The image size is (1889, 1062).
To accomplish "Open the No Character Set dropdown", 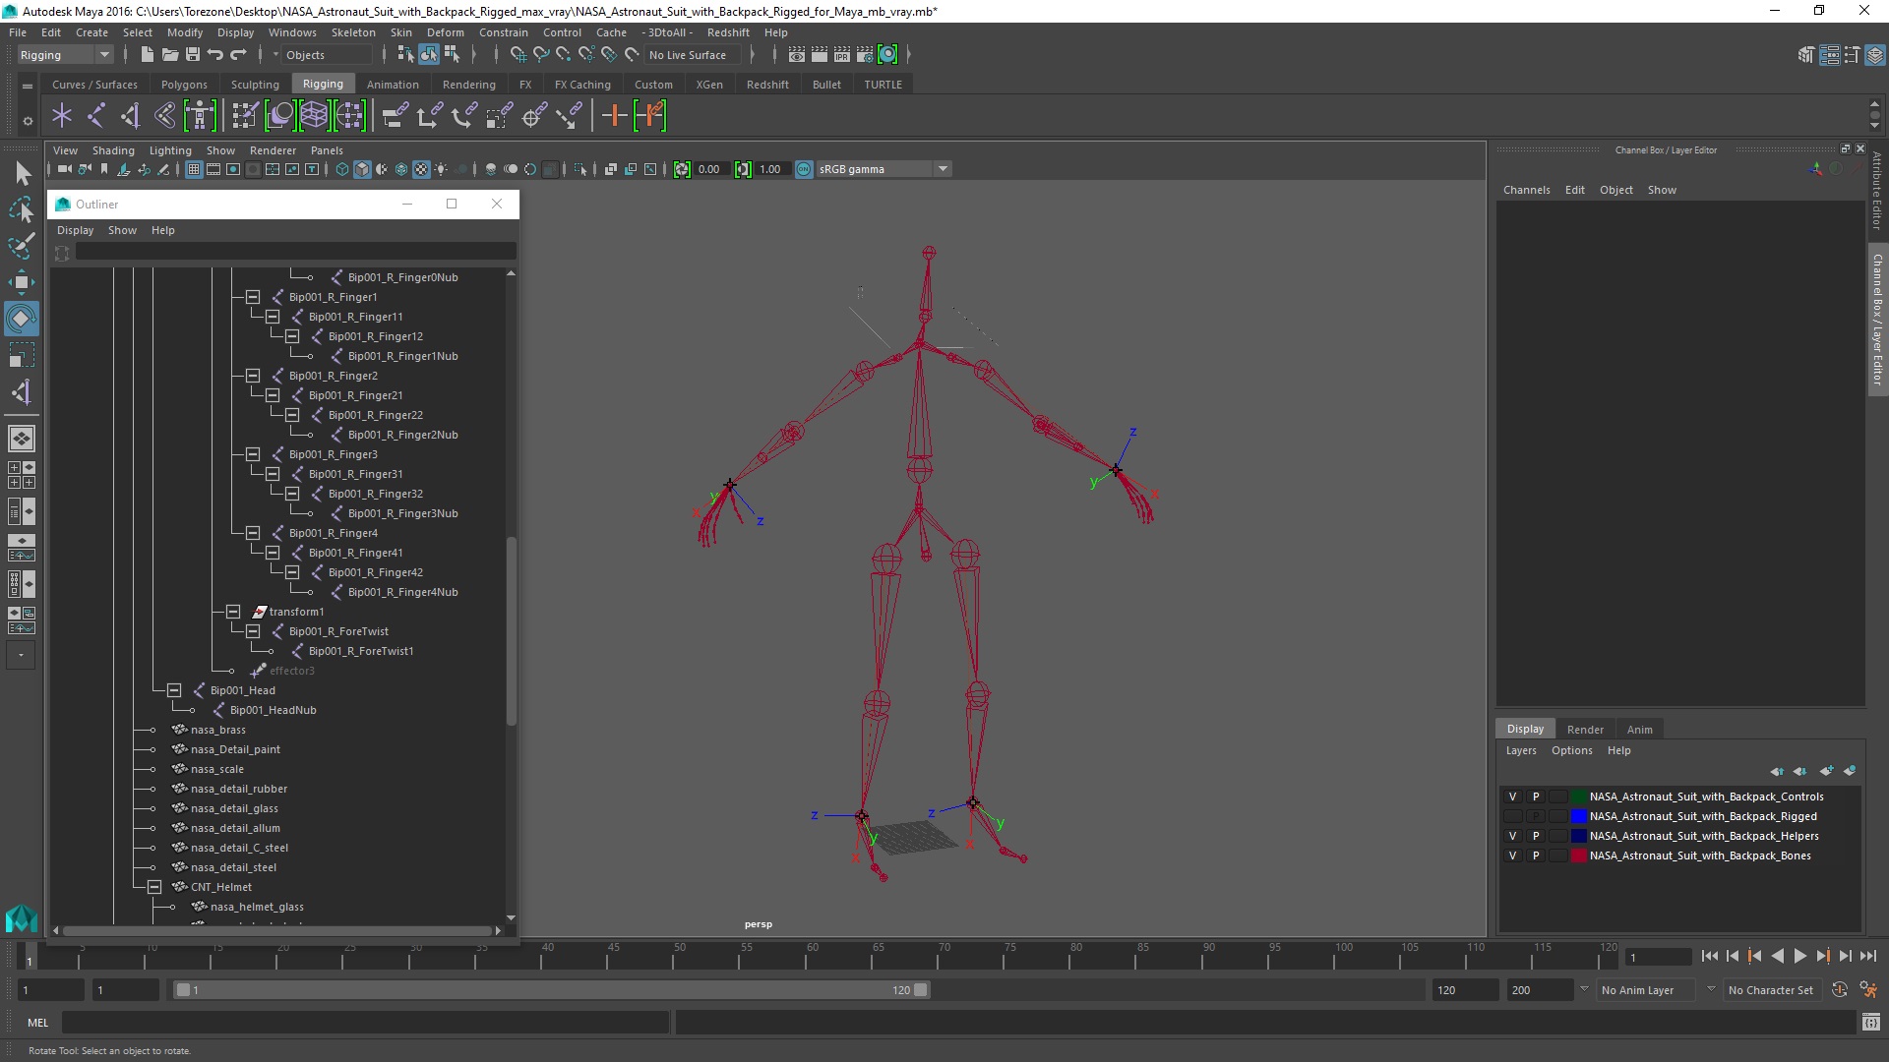I will pos(1775,990).
